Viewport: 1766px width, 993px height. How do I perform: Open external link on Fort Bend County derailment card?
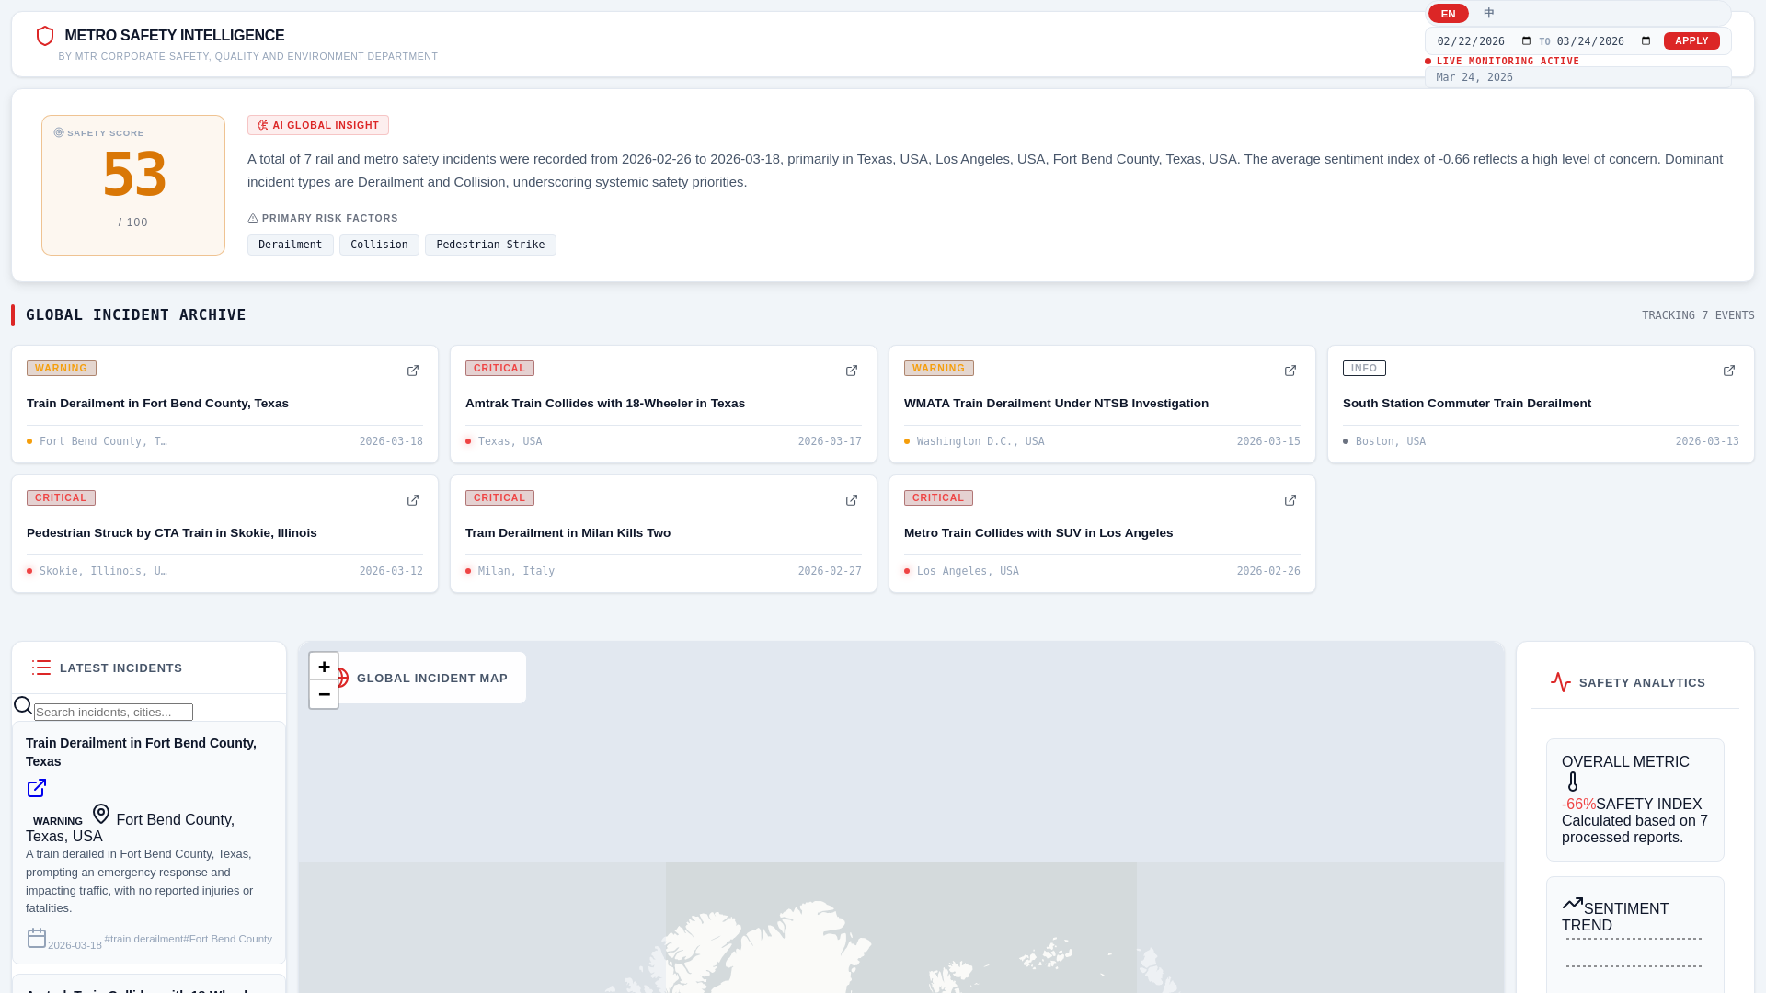click(x=413, y=371)
